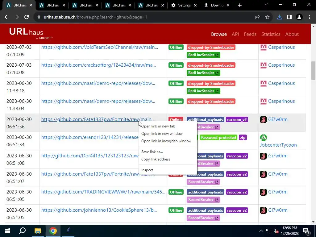Open the naati/demo-repo URL dated 11:38:18
The image size is (316, 237).
pyautogui.click(x=98, y=83)
